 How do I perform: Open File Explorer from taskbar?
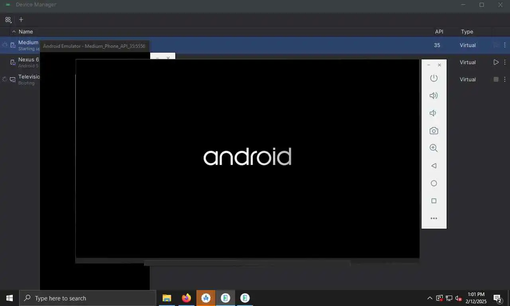tap(167, 298)
